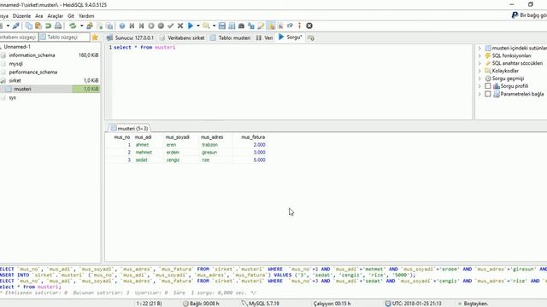Switch to Veritabanı: sirket tab
This screenshot has width=547, height=307.
(182, 38)
